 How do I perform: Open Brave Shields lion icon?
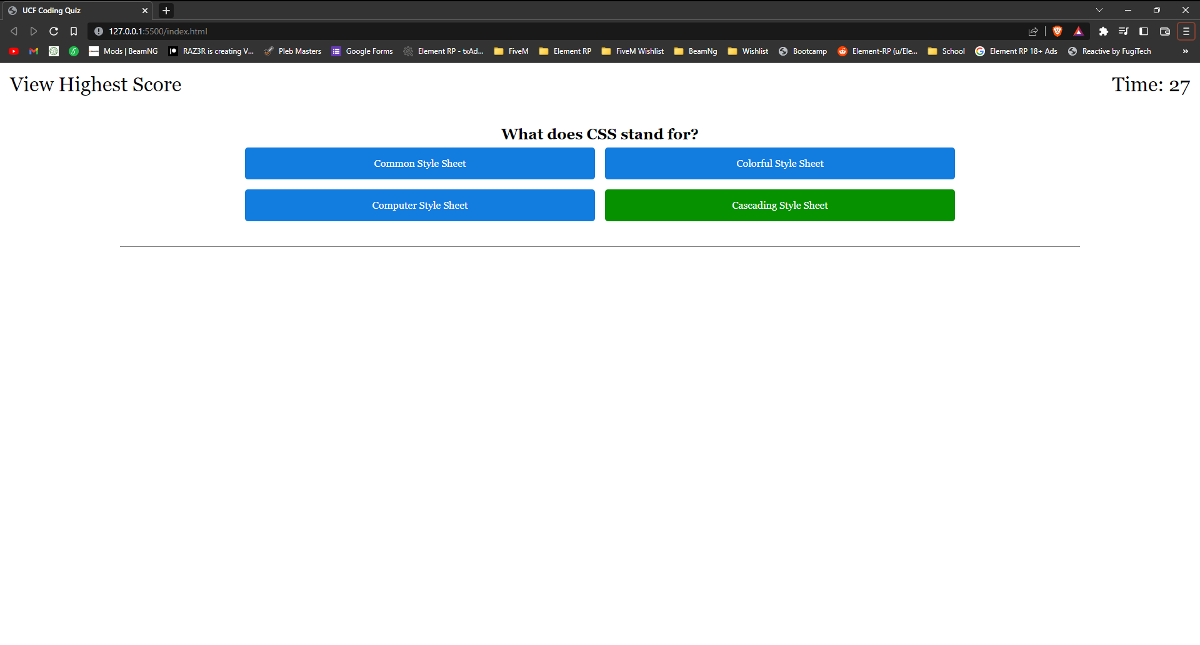(1057, 31)
